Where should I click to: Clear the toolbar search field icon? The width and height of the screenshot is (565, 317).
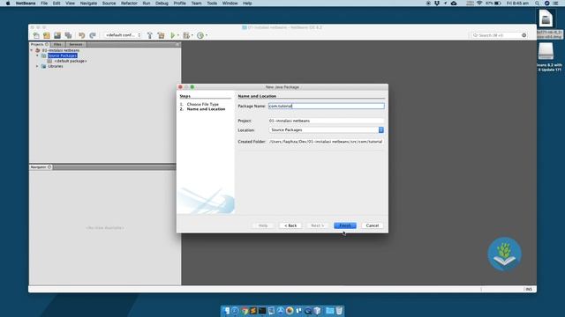(x=524, y=35)
